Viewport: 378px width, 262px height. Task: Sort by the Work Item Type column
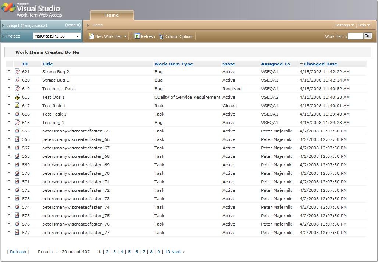point(174,64)
